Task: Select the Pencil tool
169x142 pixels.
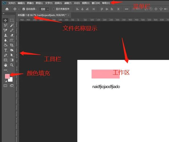Action: point(12,30)
